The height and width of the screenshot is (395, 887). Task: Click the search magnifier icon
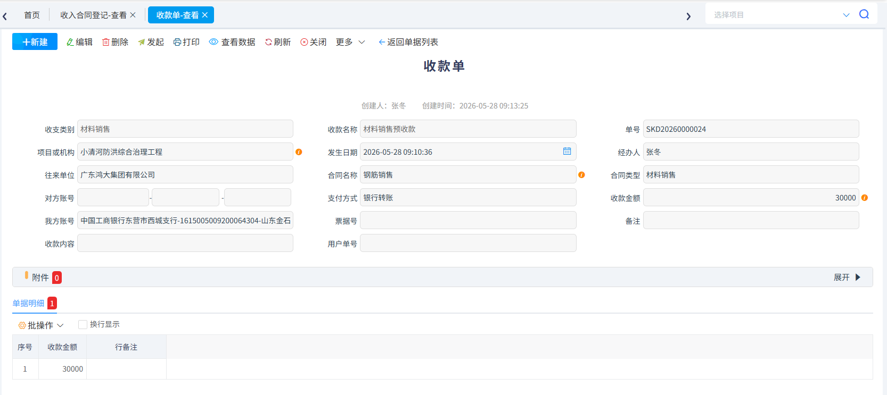[x=864, y=14]
